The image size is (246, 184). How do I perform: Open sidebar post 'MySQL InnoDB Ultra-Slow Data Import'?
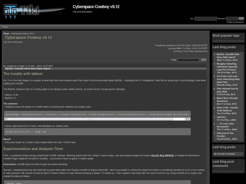point(228,56)
